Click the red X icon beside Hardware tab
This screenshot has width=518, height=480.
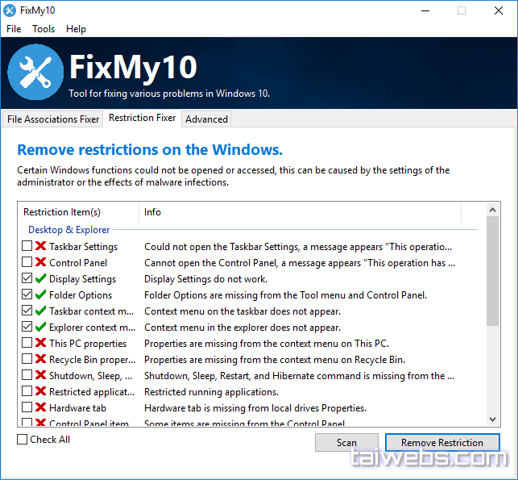click(x=40, y=408)
